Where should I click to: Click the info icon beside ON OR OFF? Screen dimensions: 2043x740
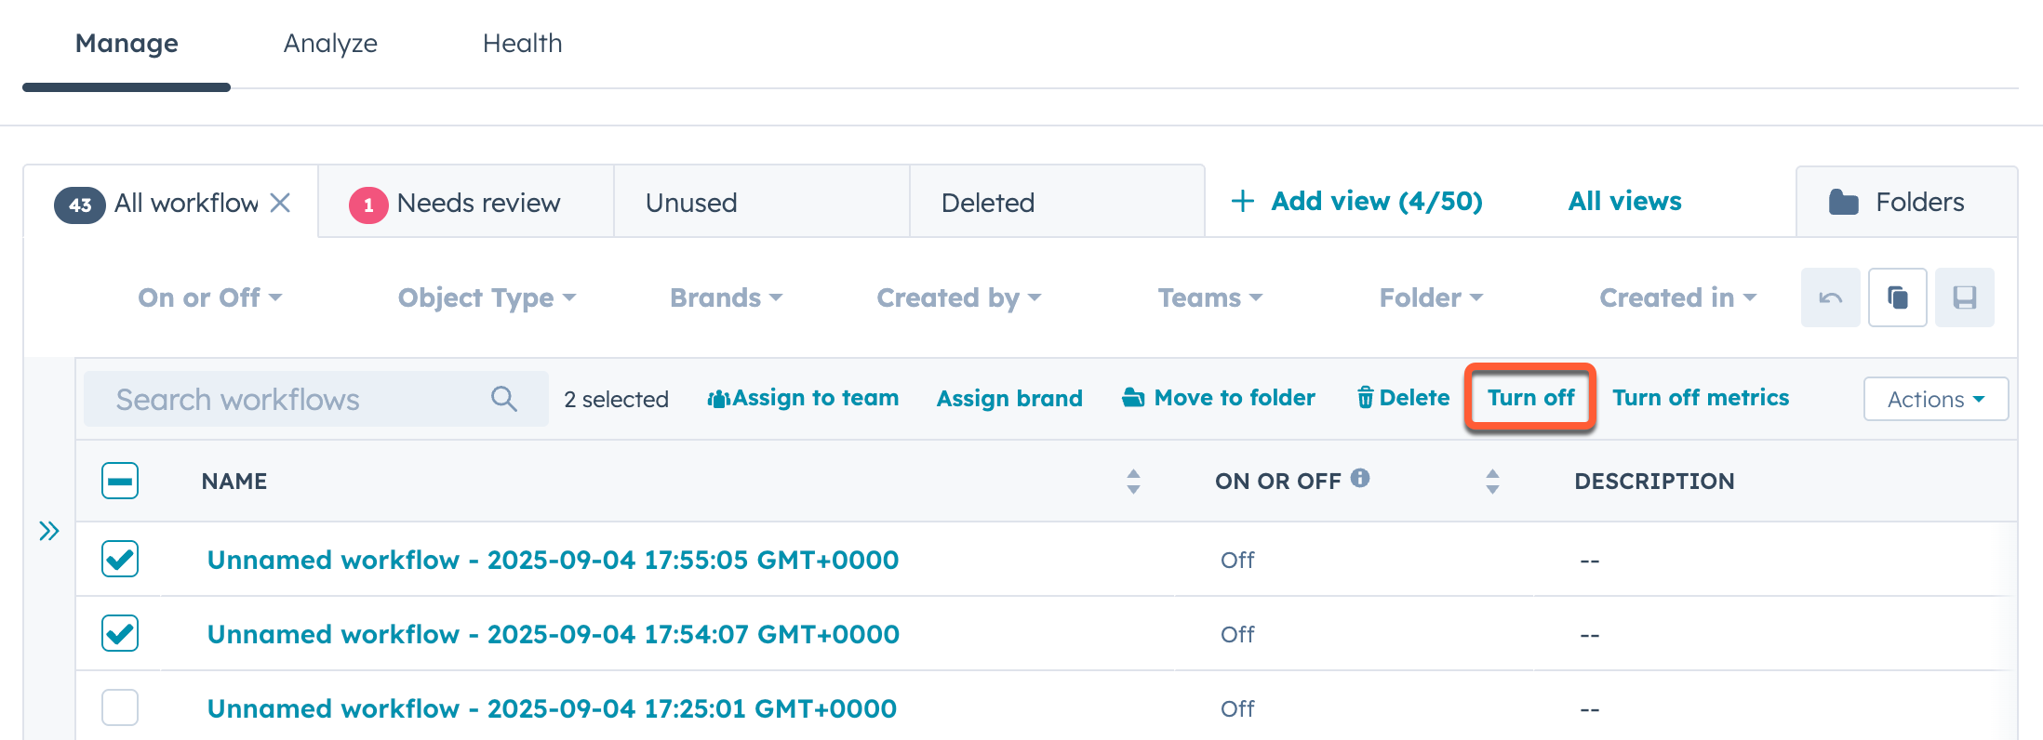pos(1360,478)
